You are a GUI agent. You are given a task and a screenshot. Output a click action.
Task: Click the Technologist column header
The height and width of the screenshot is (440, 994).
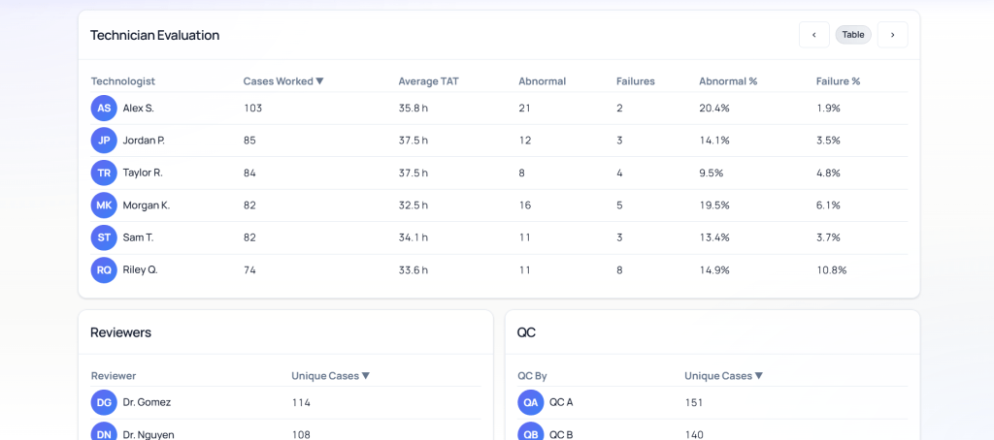pos(122,81)
